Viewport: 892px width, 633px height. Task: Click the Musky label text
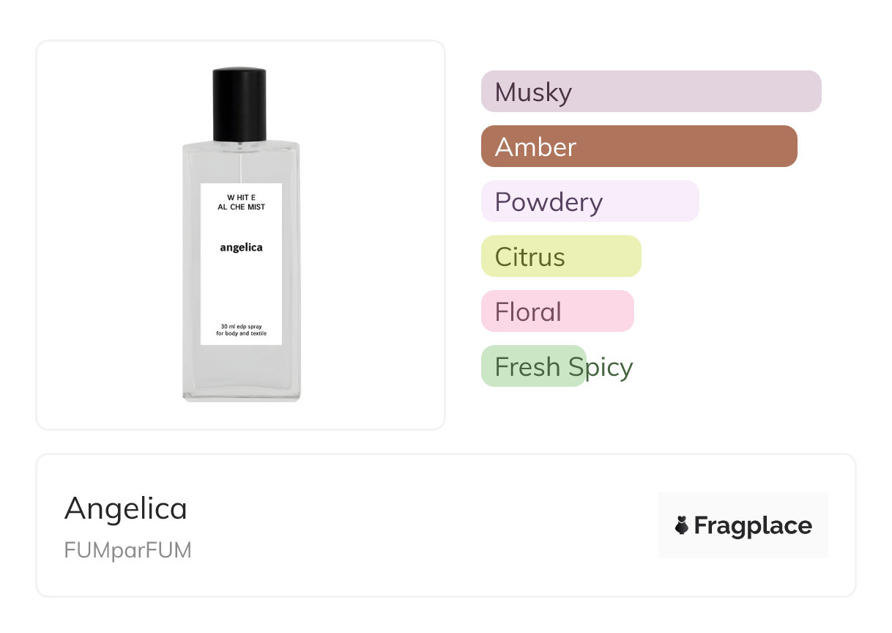point(533,92)
